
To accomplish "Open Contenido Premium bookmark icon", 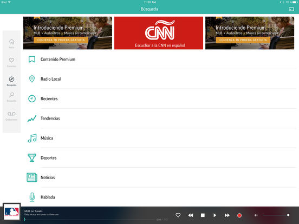I will [x=32, y=59].
